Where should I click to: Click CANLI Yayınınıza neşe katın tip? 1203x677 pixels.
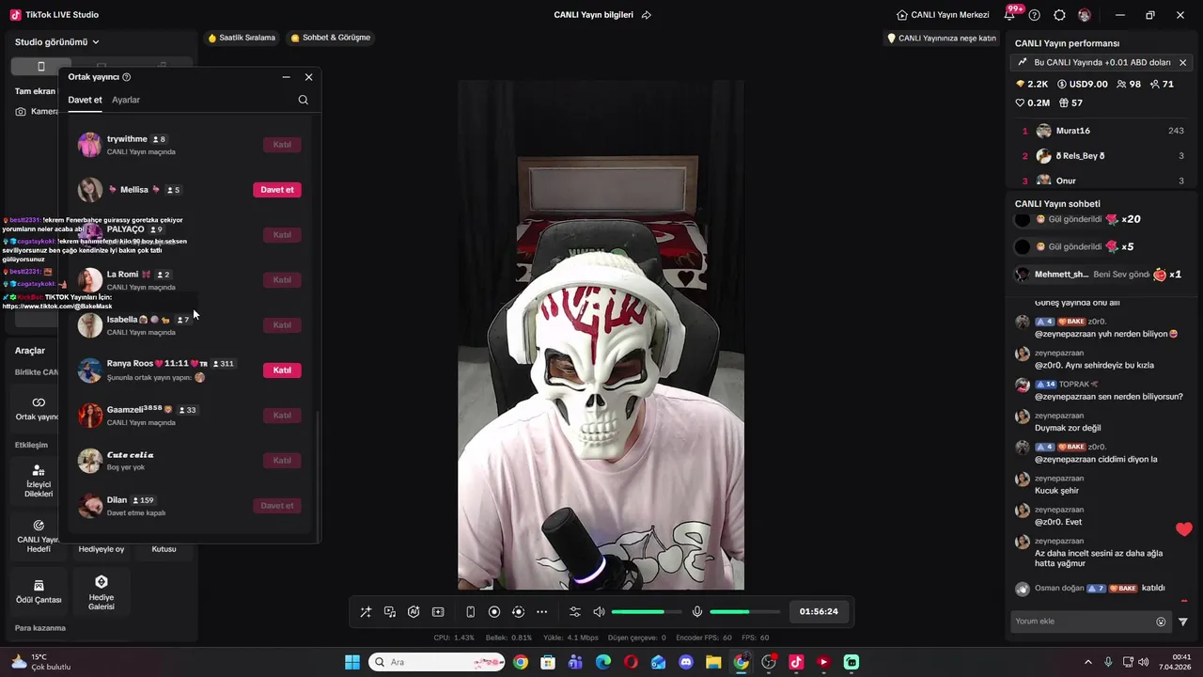[942, 39]
